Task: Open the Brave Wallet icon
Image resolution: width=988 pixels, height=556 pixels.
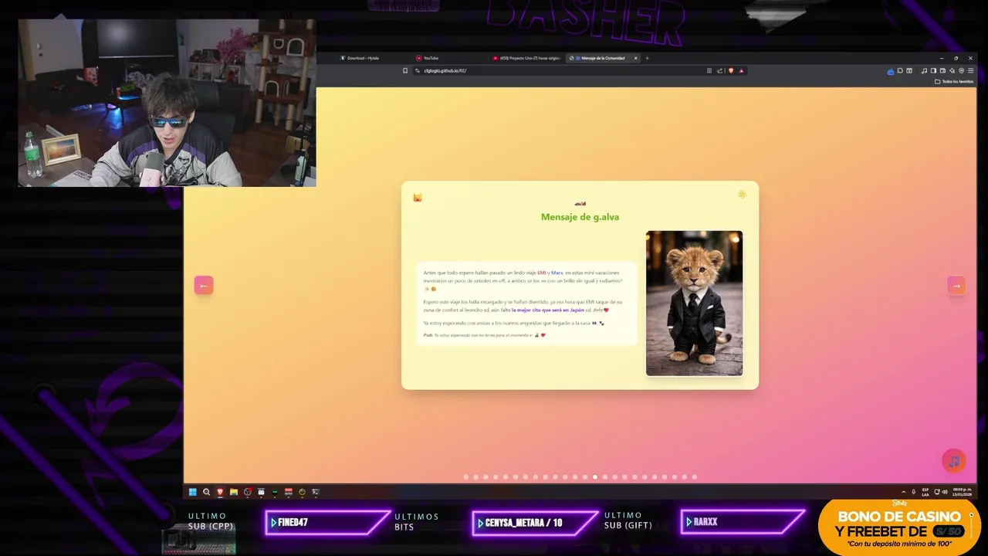Action: click(942, 70)
